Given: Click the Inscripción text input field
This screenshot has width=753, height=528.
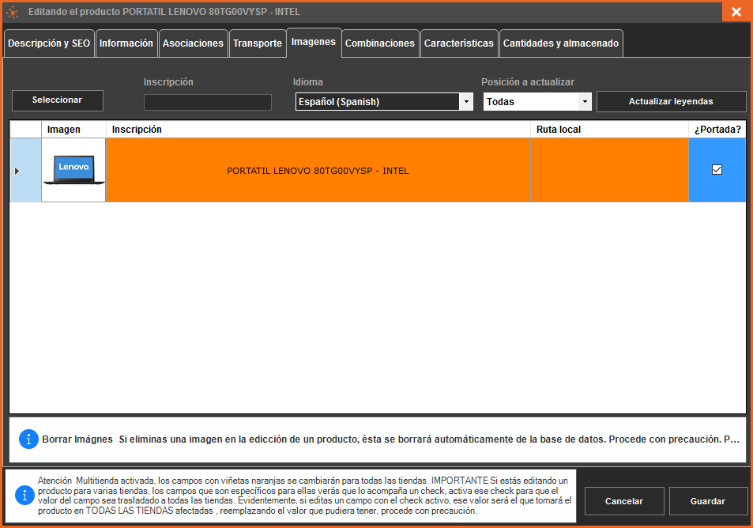Looking at the screenshot, I should 208,102.
